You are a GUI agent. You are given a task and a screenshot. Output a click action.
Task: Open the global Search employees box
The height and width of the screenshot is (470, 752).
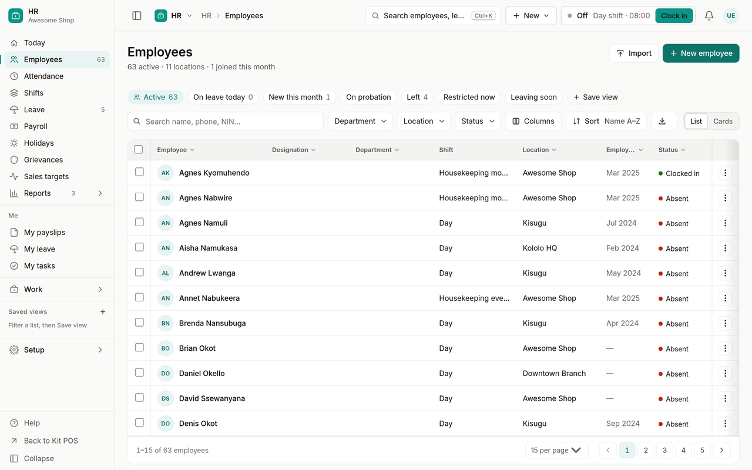[x=433, y=16]
